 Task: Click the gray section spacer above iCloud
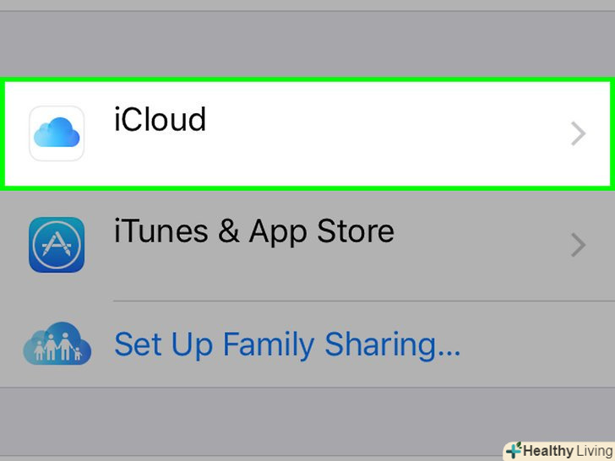pyautogui.click(x=307, y=42)
